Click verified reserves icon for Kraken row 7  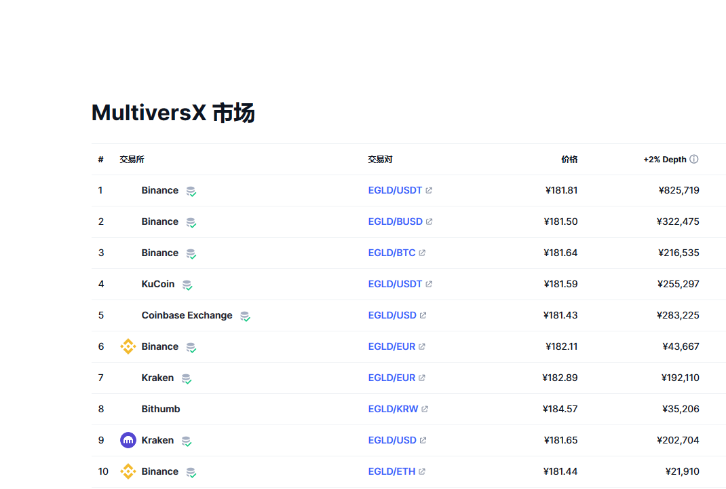[x=187, y=379]
